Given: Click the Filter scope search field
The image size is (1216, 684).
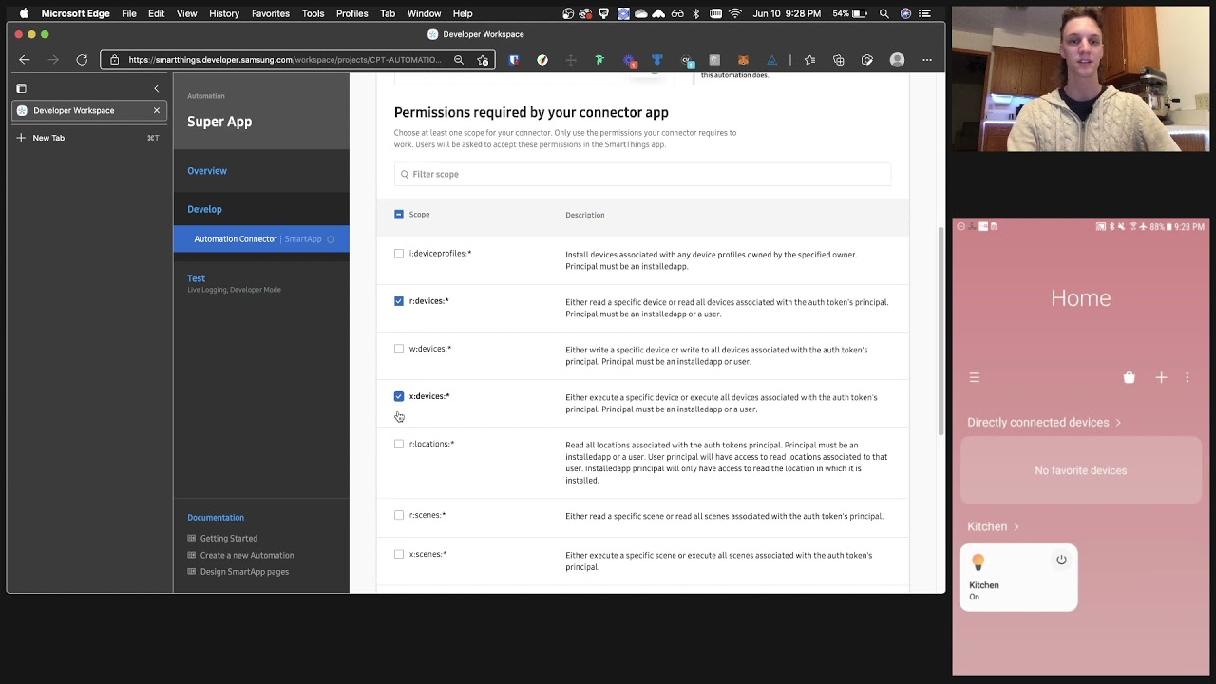Looking at the screenshot, I should coord(642,174).
